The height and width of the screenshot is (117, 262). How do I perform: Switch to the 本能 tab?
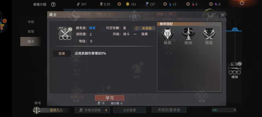[x=31, y=22]
